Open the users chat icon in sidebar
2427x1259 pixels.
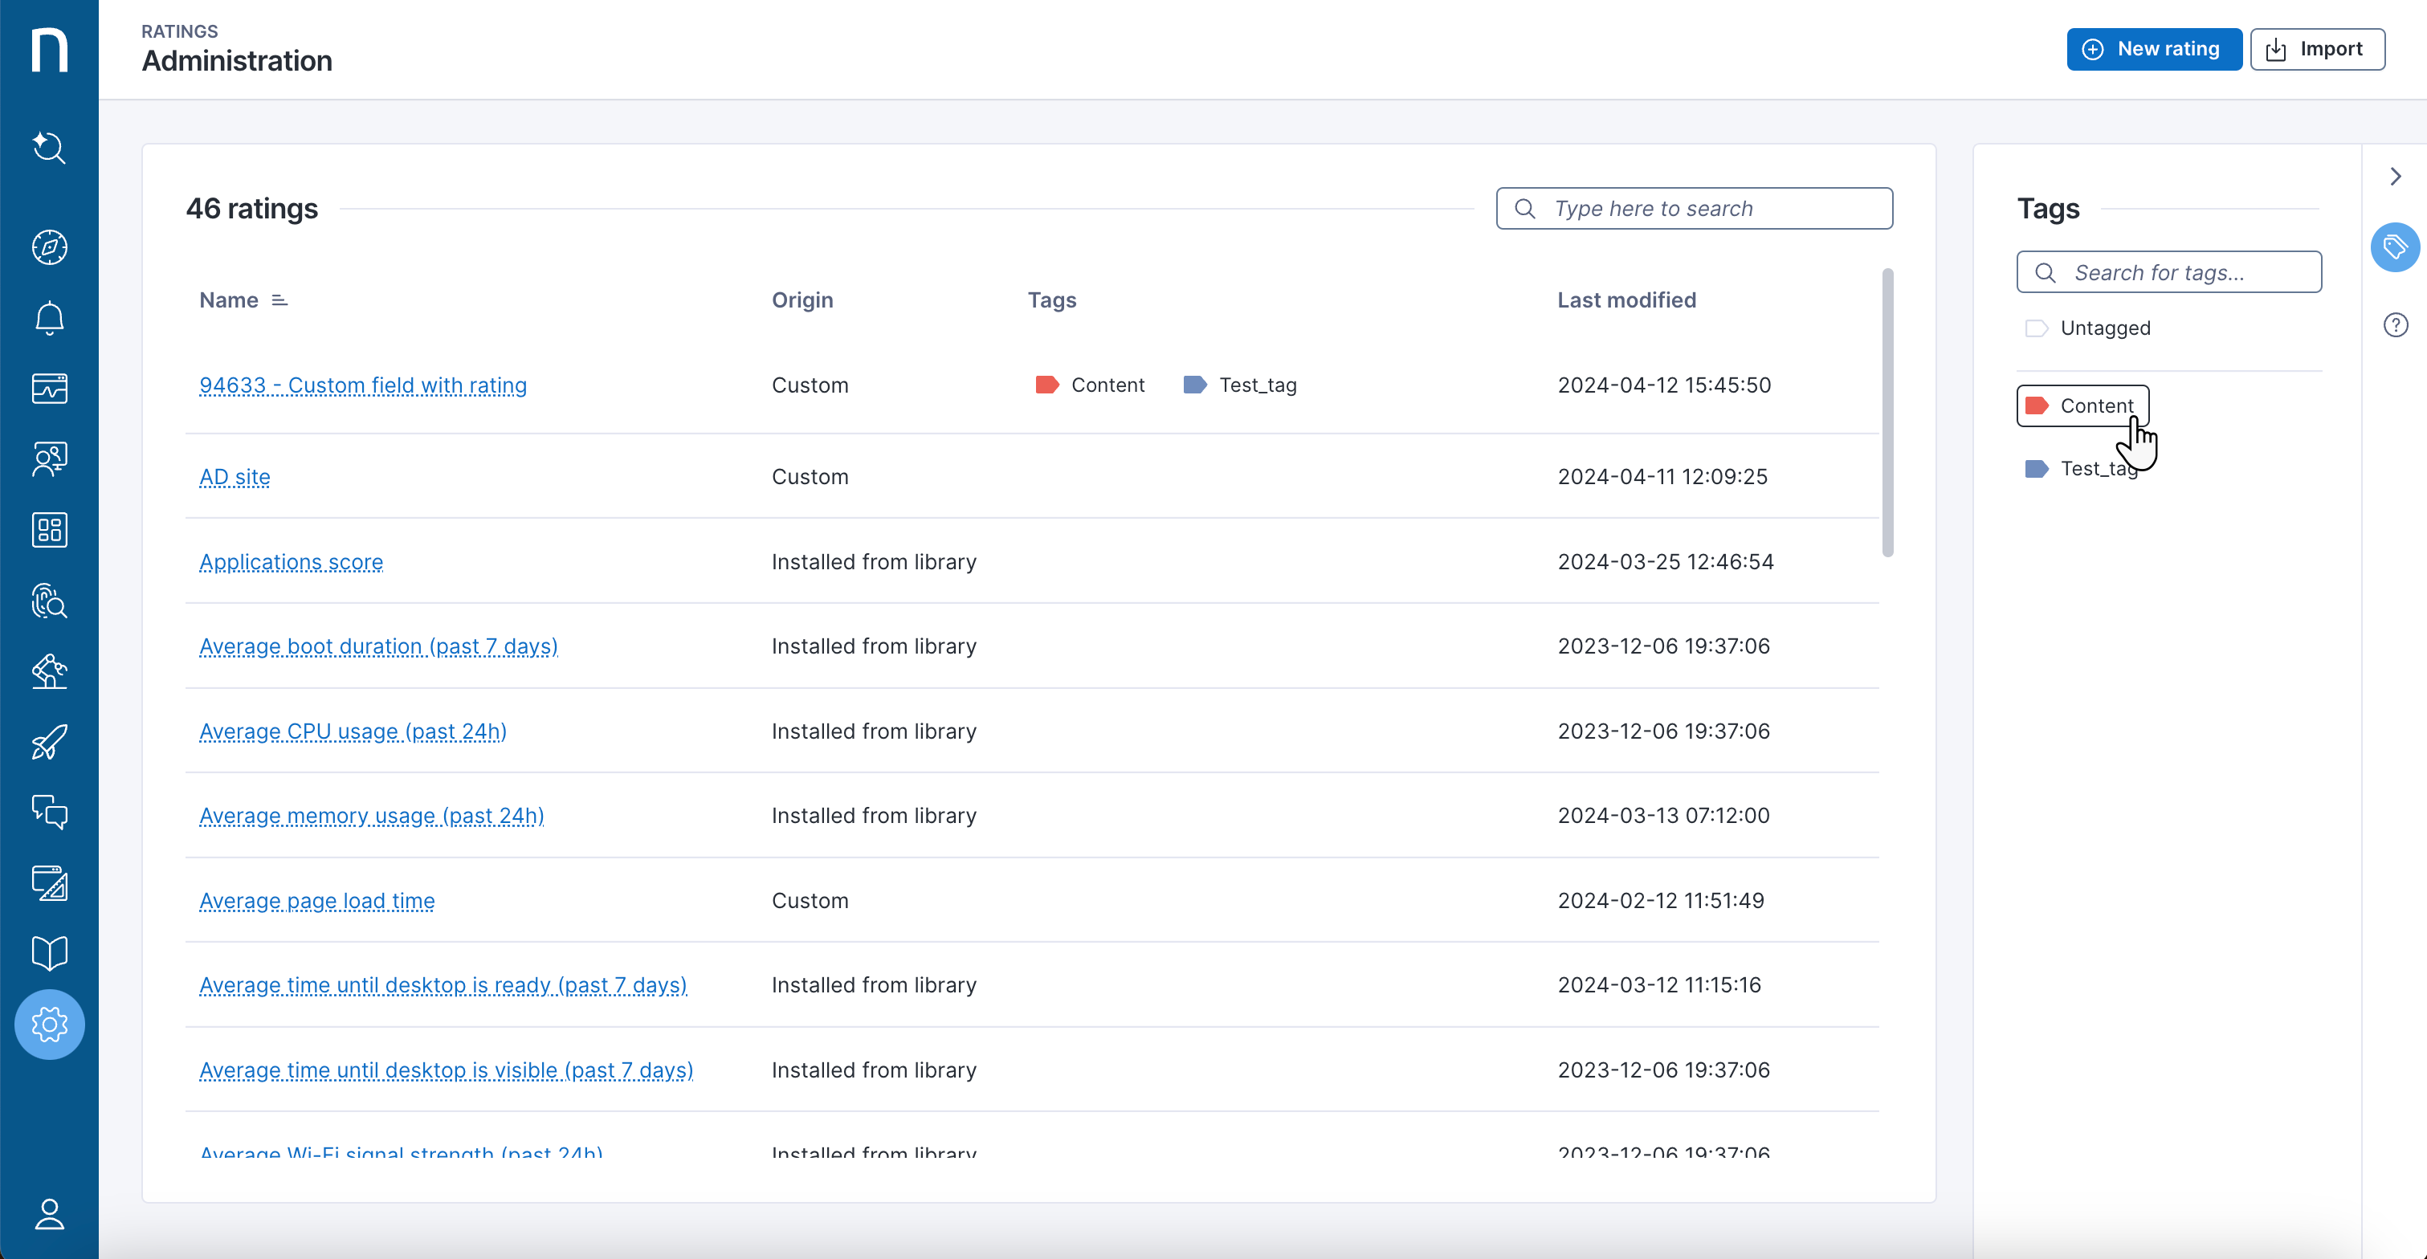tap(49, 459)
